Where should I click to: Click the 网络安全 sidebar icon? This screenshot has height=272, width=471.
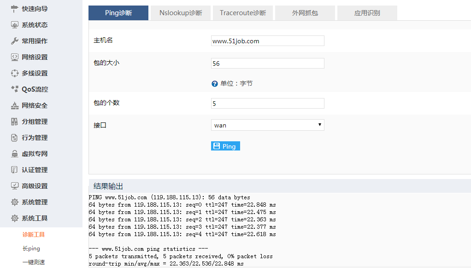pyautogui.click(x=15, y=105)
